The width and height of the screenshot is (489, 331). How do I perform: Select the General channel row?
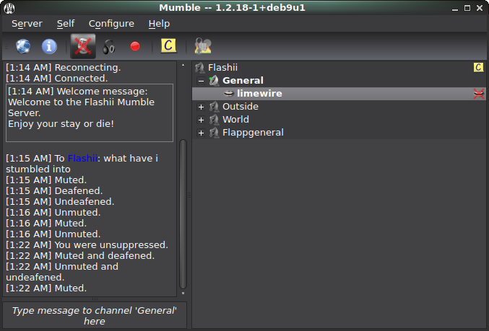(339, 81)
